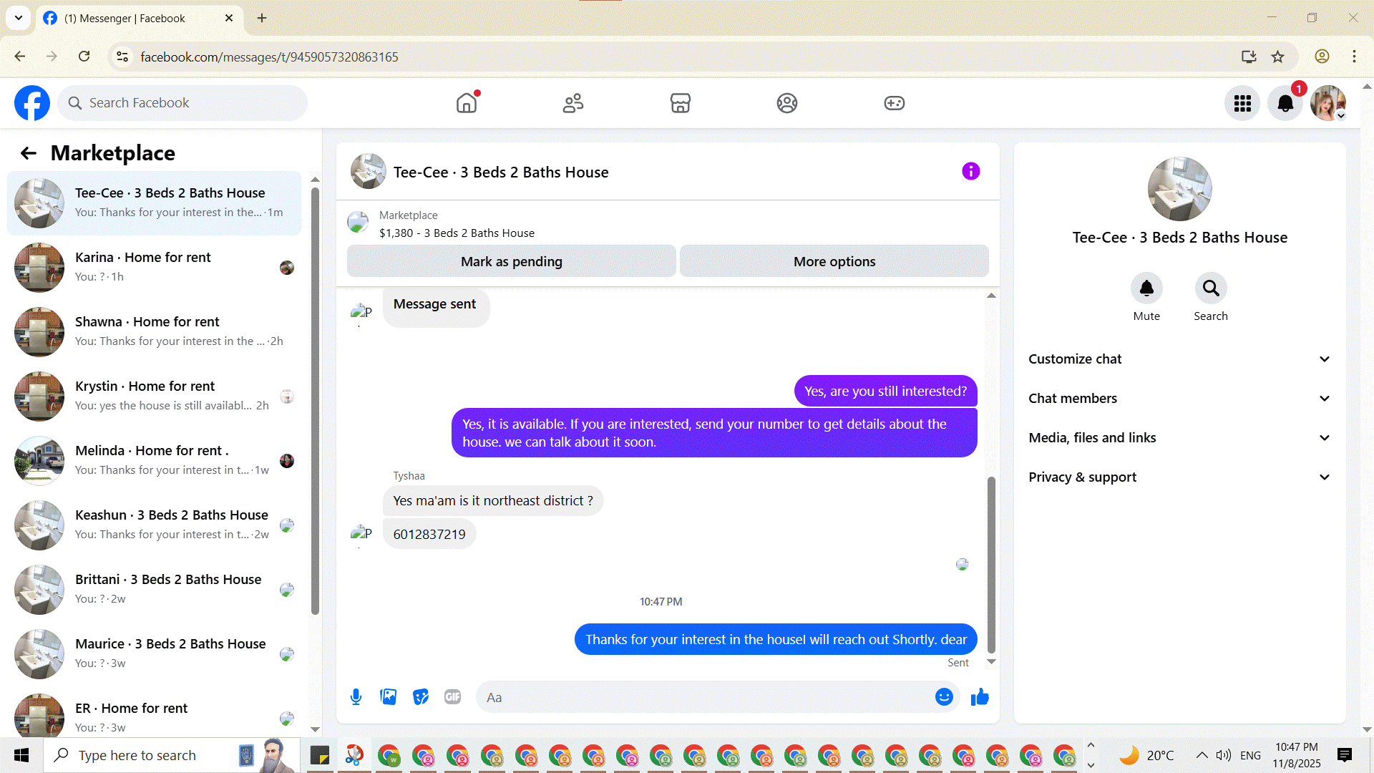Toggle conversation information panel (purple i)
Screen dimensions: 1374x773
click(970, 171)
